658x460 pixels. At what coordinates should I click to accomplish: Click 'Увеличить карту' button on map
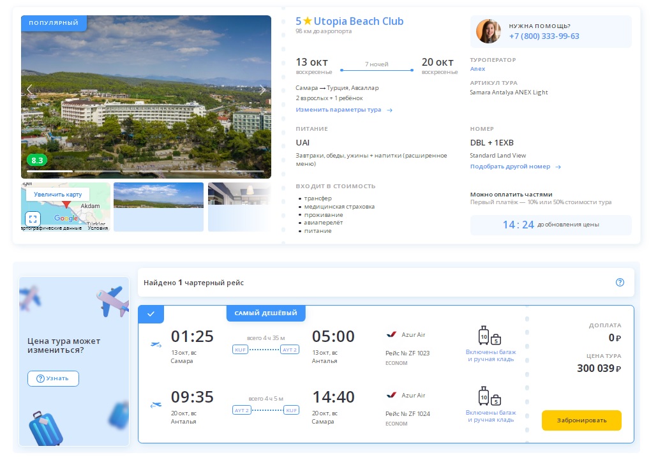point(58,194)
